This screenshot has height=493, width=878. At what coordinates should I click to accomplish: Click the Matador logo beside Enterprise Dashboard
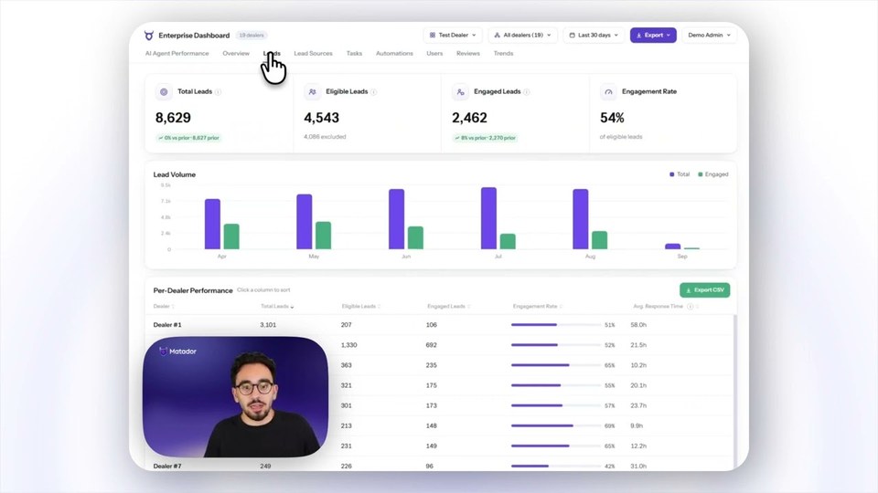(x=149, y=36)
